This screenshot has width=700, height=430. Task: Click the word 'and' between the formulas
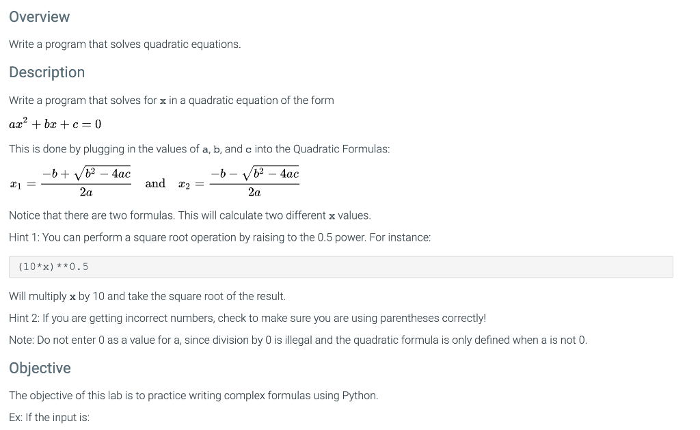pyautogui.click(x=155, y=183)
